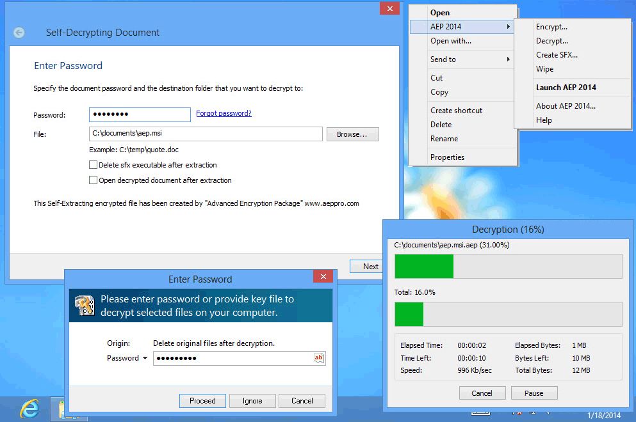The height and width of the screenshot is (422, 636).
Task: Open File Explorer from the taskbar
Action: (x=60, y=409)
